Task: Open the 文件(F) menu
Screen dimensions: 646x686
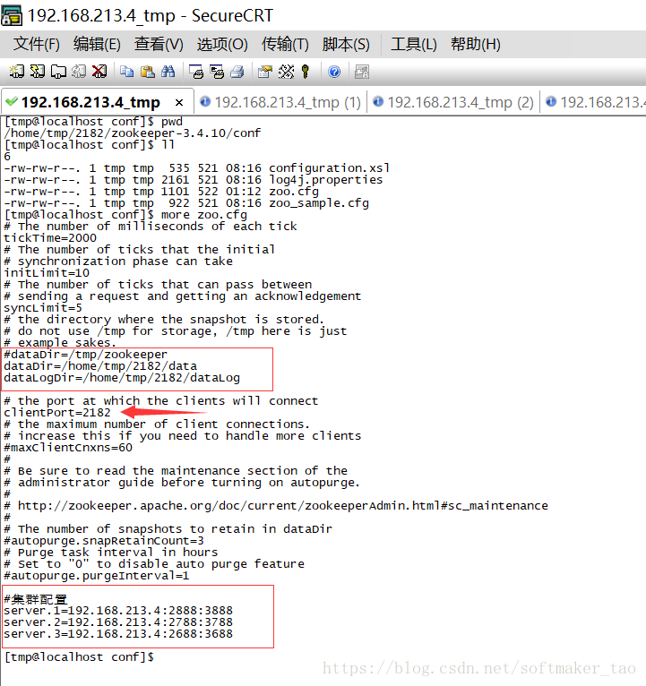Action: point(37,44)
